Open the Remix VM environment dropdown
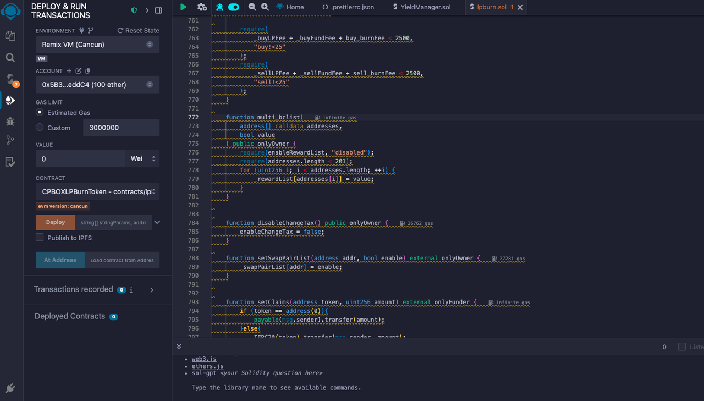The width and height of the screenshot is (704, 401). click(x=97, y=45)
